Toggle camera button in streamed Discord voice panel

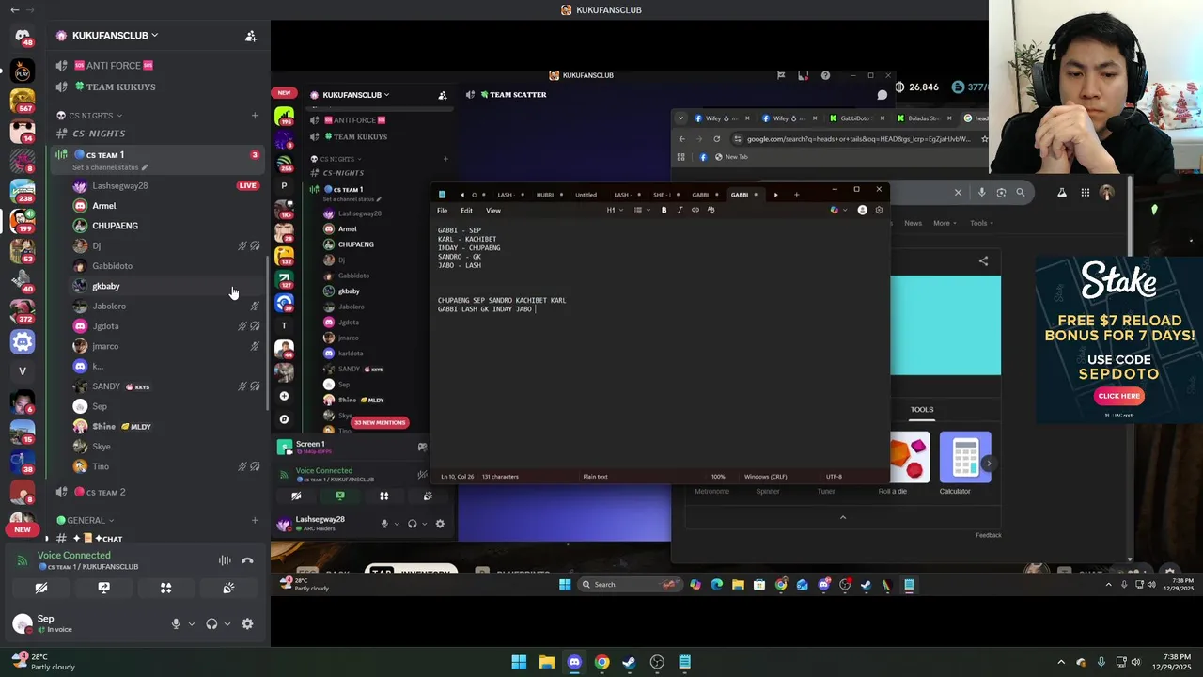pyautogui.click(x=296, y=496)
